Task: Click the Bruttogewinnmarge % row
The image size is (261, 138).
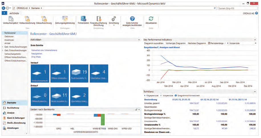Action: pyautogui.click(x=200, y=114)
